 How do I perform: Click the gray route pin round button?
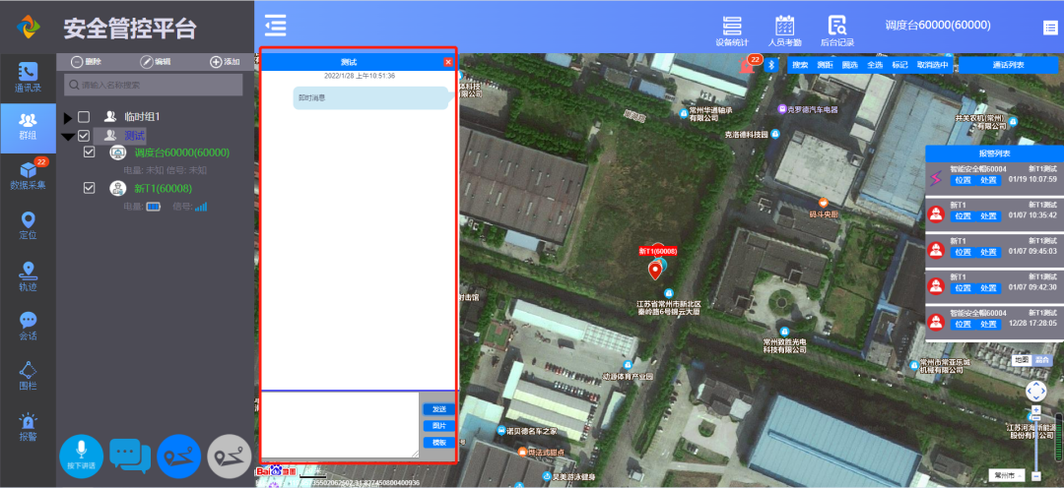(230, 457)
